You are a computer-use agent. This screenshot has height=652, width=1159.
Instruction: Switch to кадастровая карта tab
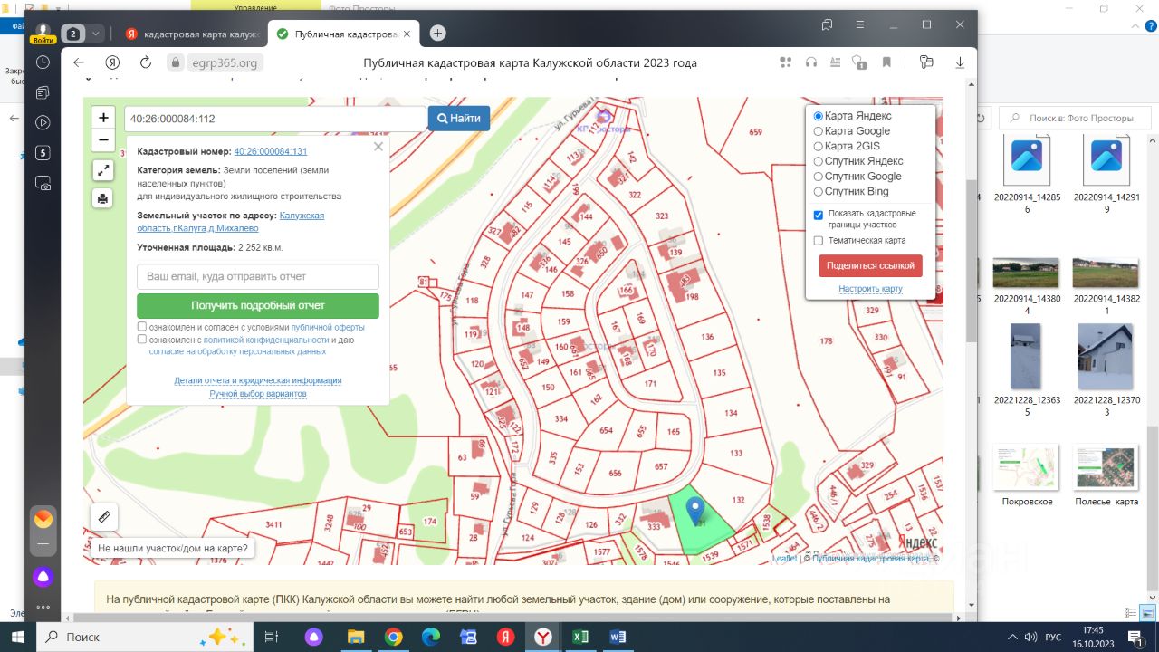pyautogui.click(x=194, y=34)
